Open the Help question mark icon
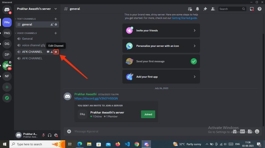265x148 pixels. (x=259, y=9)
